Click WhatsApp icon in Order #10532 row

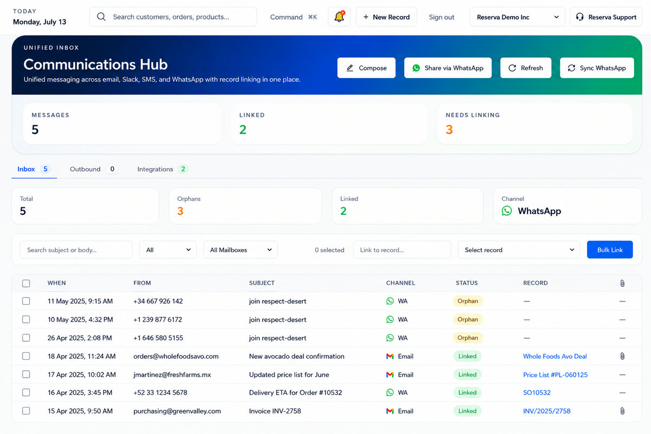coord(390,393)
